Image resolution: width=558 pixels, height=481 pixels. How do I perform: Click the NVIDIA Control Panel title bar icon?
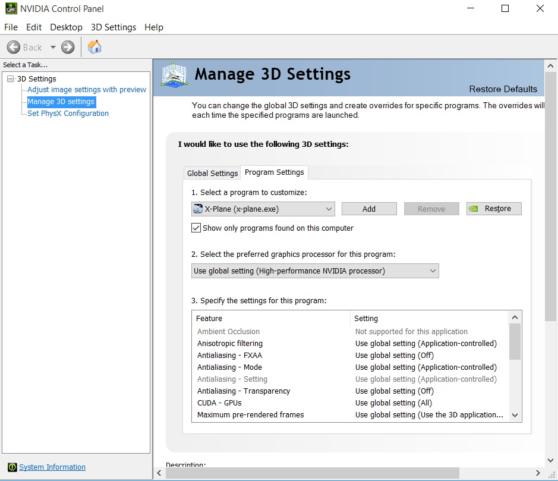pos(11,8)
